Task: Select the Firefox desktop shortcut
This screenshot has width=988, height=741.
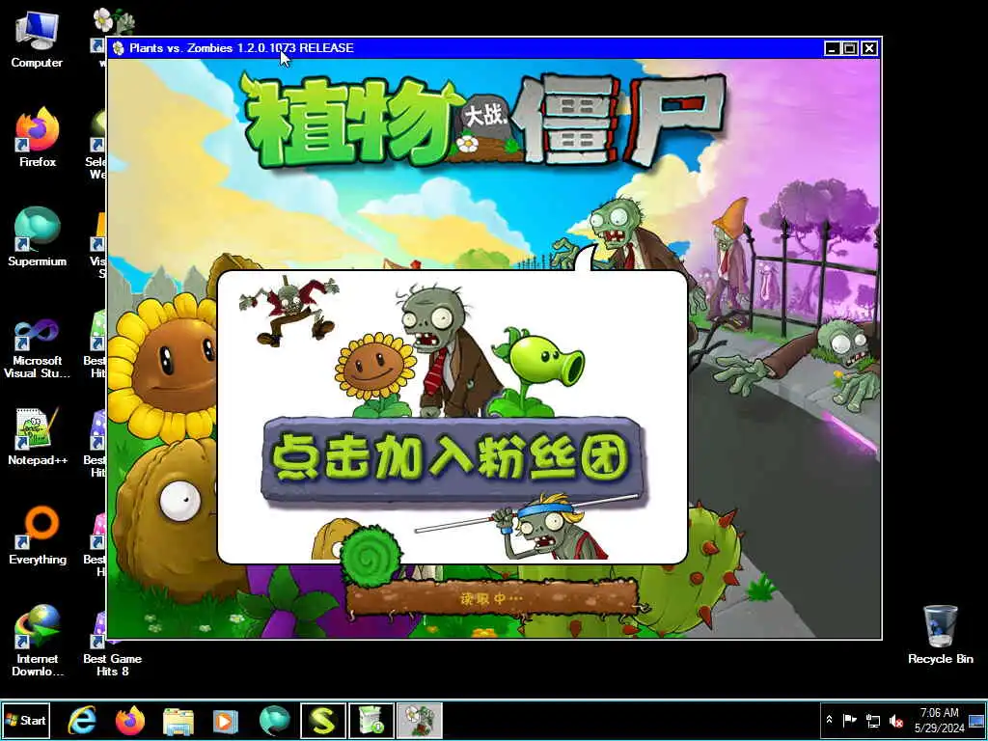Action: click(x=37, y=137)
